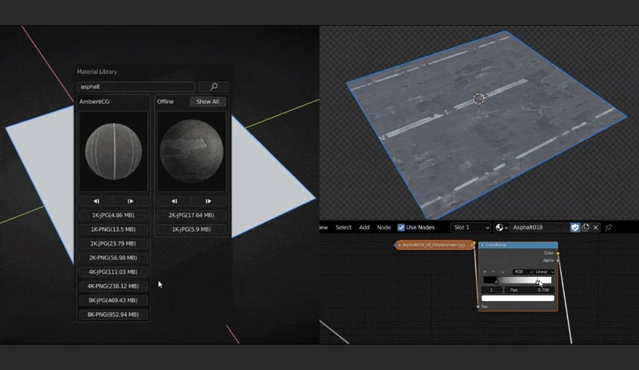Viewport: 639px width, 370px height.
Task: Pick the 2K-PNG(56.98 MB) option
Action: [113, 258]
